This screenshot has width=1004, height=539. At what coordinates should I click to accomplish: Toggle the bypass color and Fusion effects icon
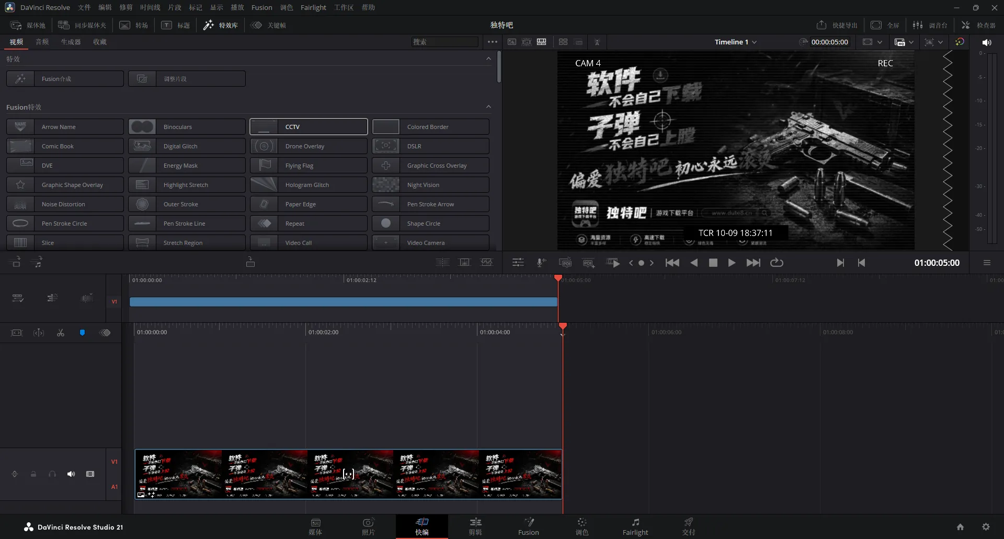[960, 42]
